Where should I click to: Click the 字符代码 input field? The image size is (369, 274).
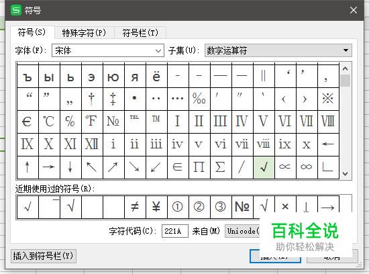[x=175, y=231]
